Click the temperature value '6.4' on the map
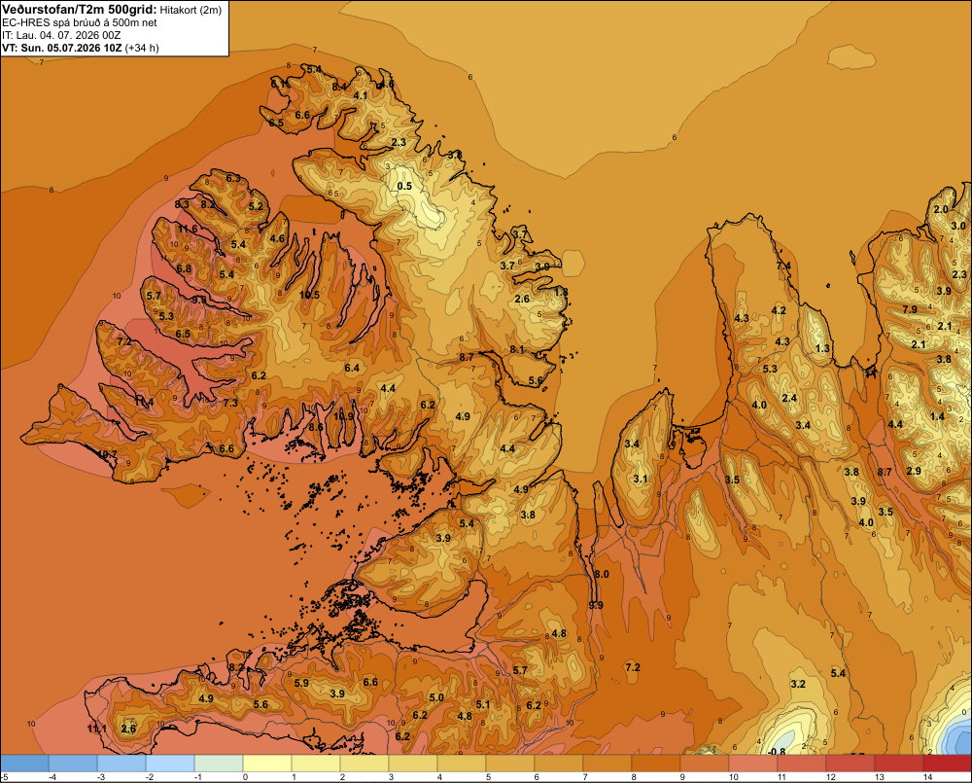Image resolution: width=972 pixels, height=783 pixels. (x=352, y=368)
